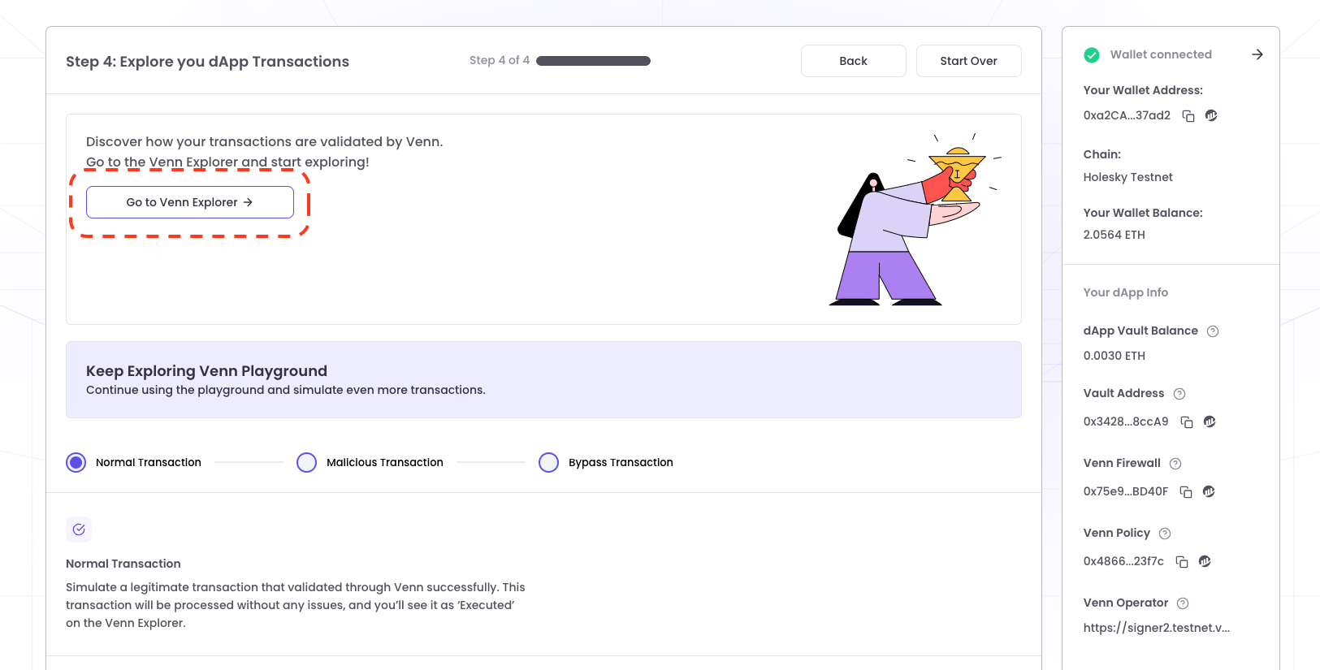Show help for dApp Vault Balance

click(x=1213, y=331)
